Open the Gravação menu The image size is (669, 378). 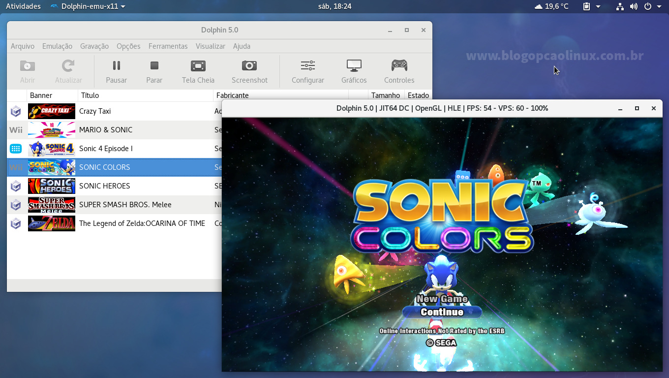pyautogui.click(x=94, y=46)
